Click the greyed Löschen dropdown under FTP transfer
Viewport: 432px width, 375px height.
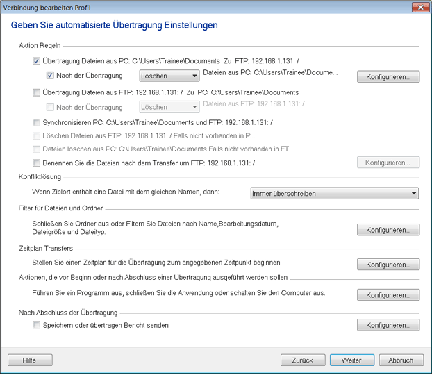point(169,107)
